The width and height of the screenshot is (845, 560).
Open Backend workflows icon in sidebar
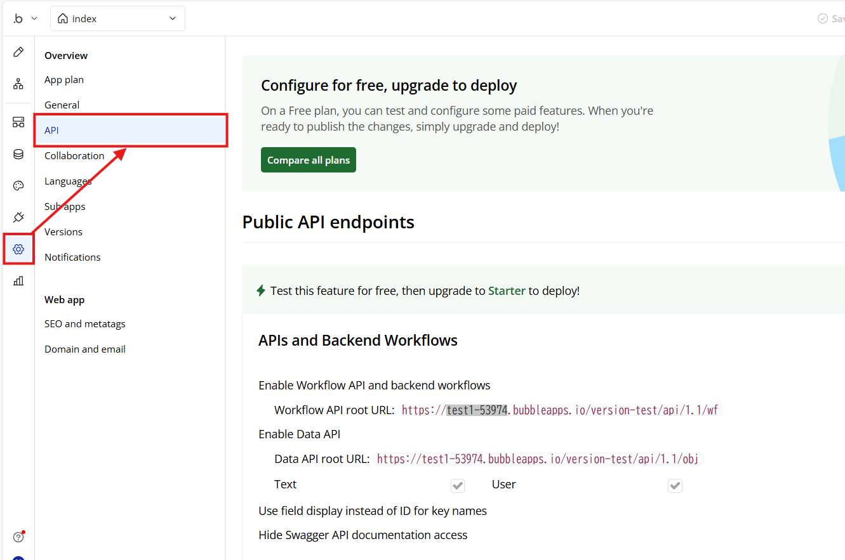pyautogui.click(x=18, y=122)
